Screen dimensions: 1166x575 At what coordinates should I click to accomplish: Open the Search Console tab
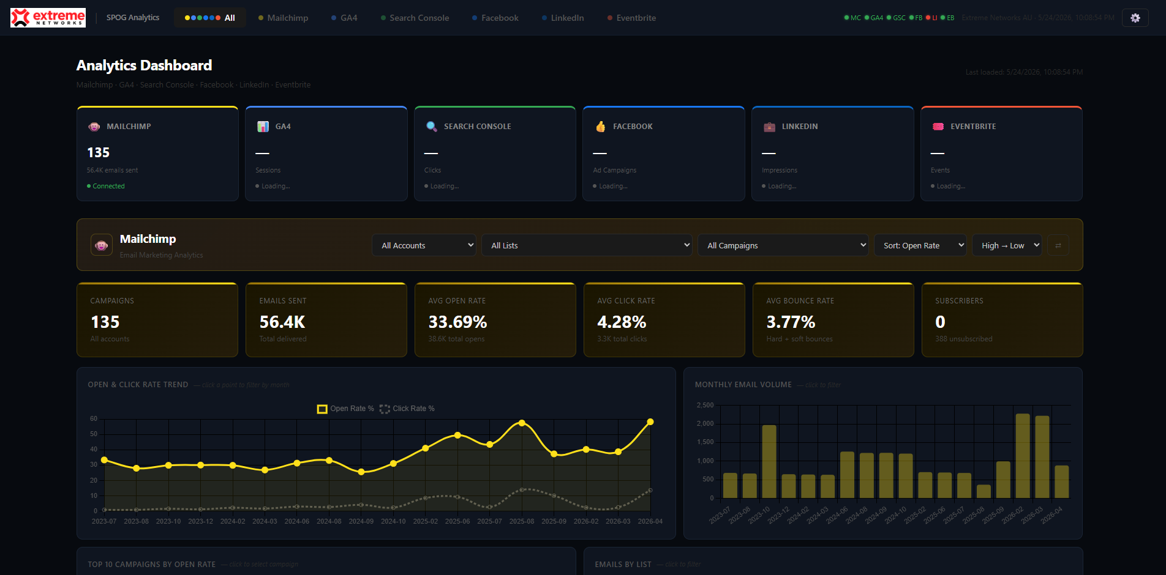(415, 18)
